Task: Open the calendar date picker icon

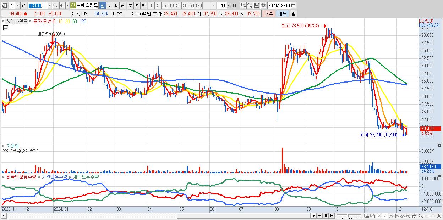Action: pyautogui.click(x=293, y=5)
